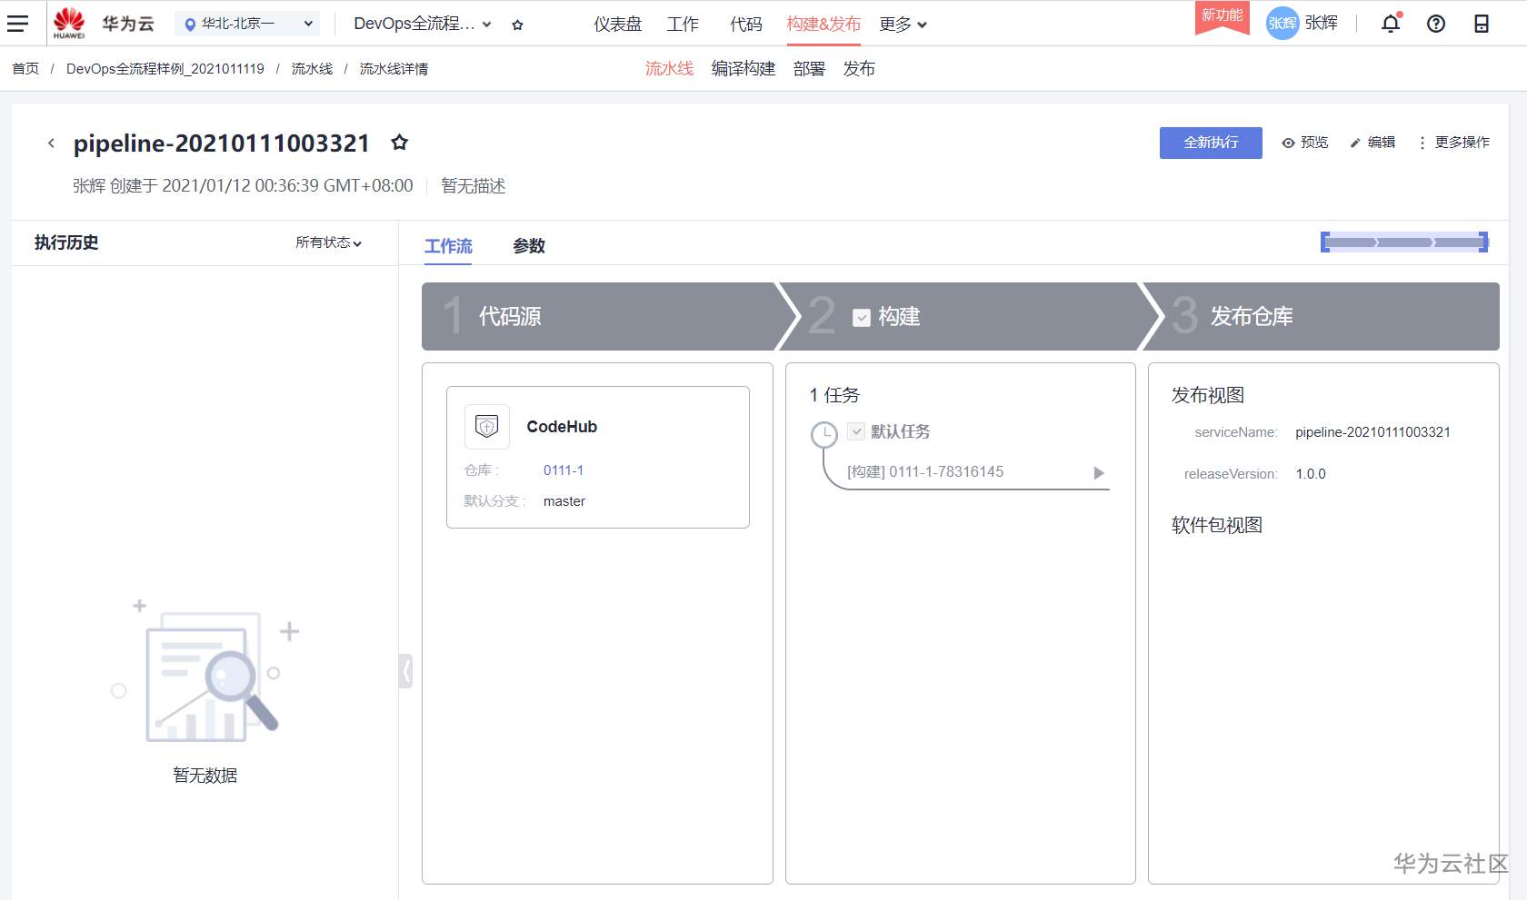Open the 构建&发布 menu
This screenshot has width=1527, height=900.
coord(823,25)
